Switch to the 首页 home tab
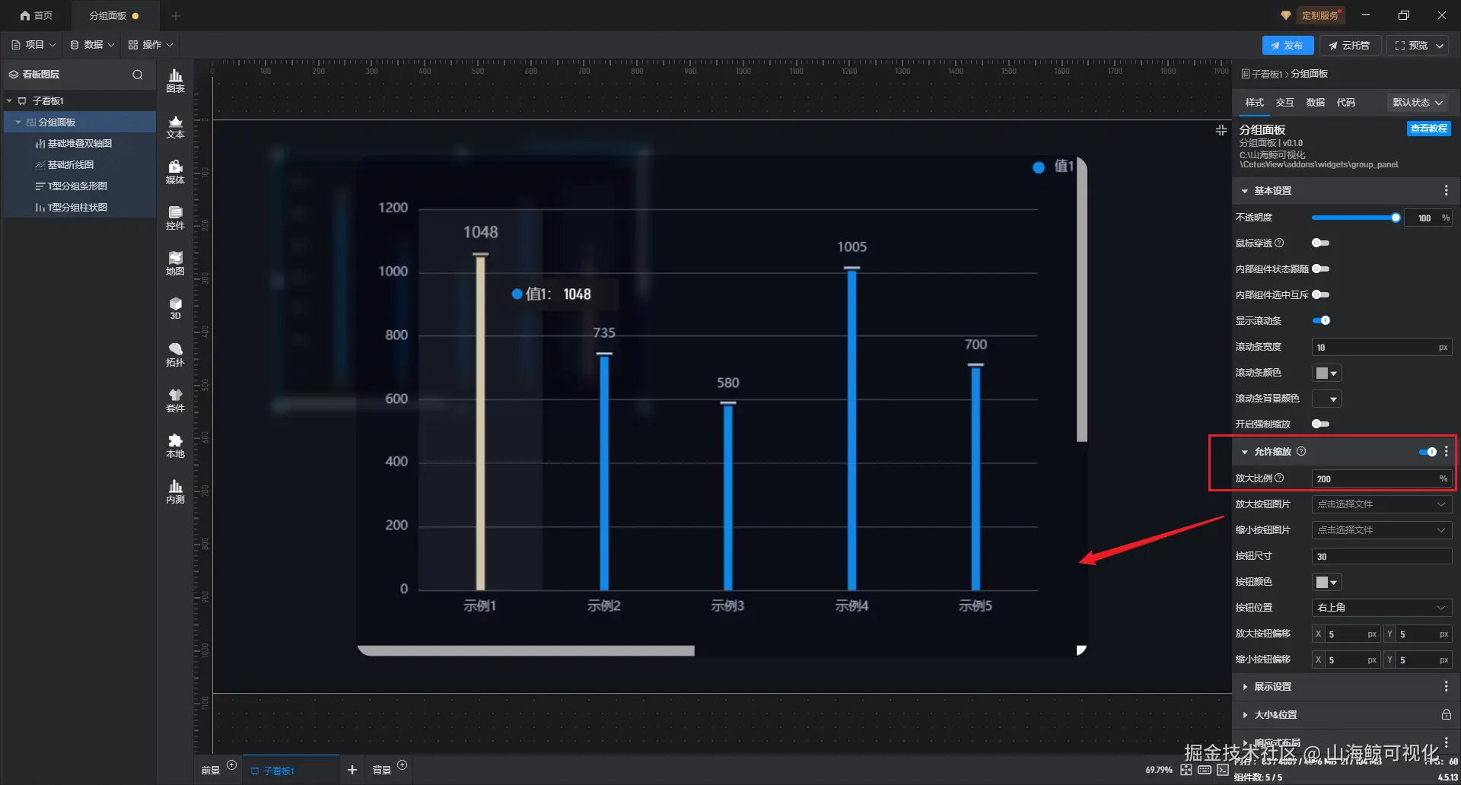Image resolution: width=1461 pixels, height=785 pixels. pyautogui.click(x=36, y=15)
